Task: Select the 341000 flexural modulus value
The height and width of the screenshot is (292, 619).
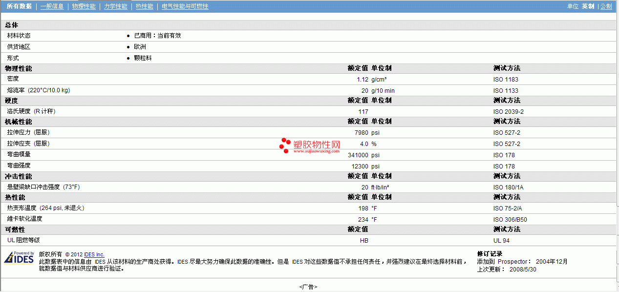Action: coord(358,155)
